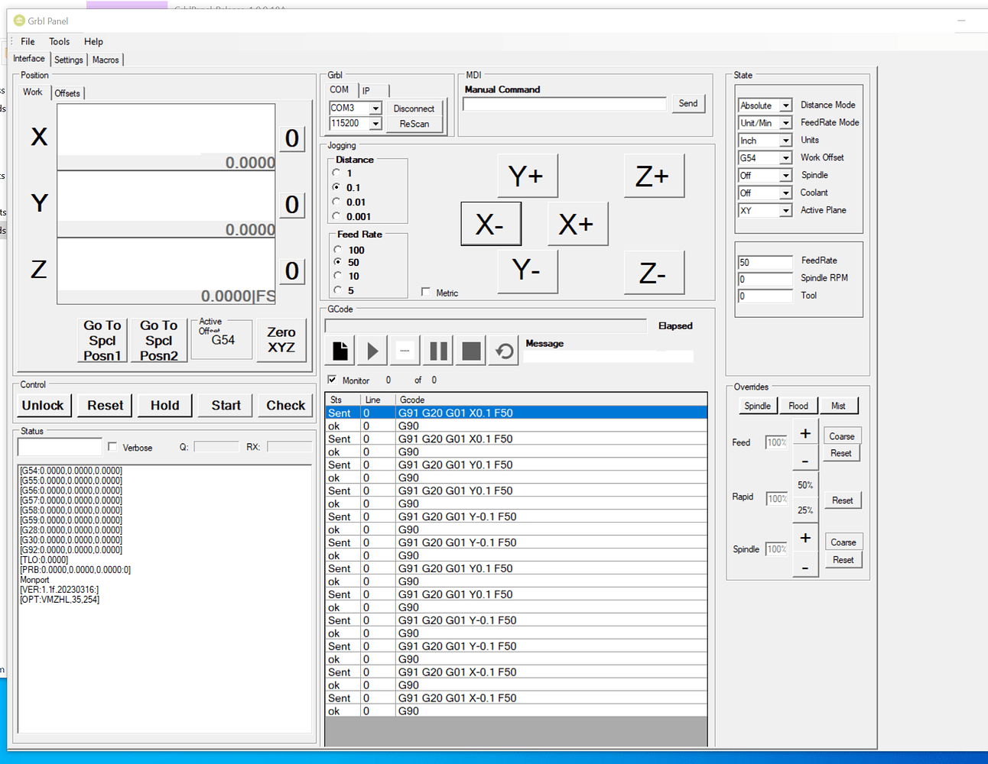Select the 0.01 jog distance radio button
988x764 pixels.
coord(337,202)
